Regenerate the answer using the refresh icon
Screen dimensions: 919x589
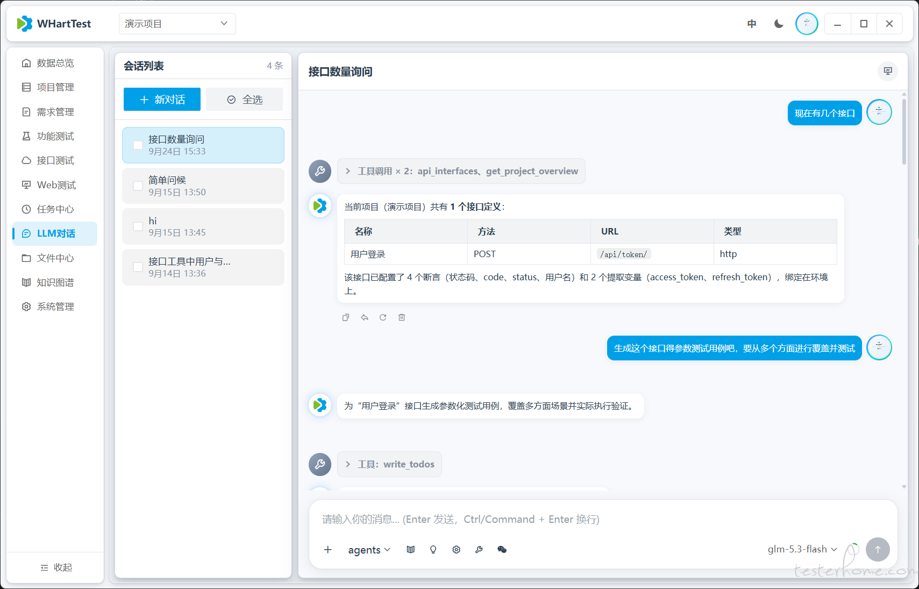point(383,317)
